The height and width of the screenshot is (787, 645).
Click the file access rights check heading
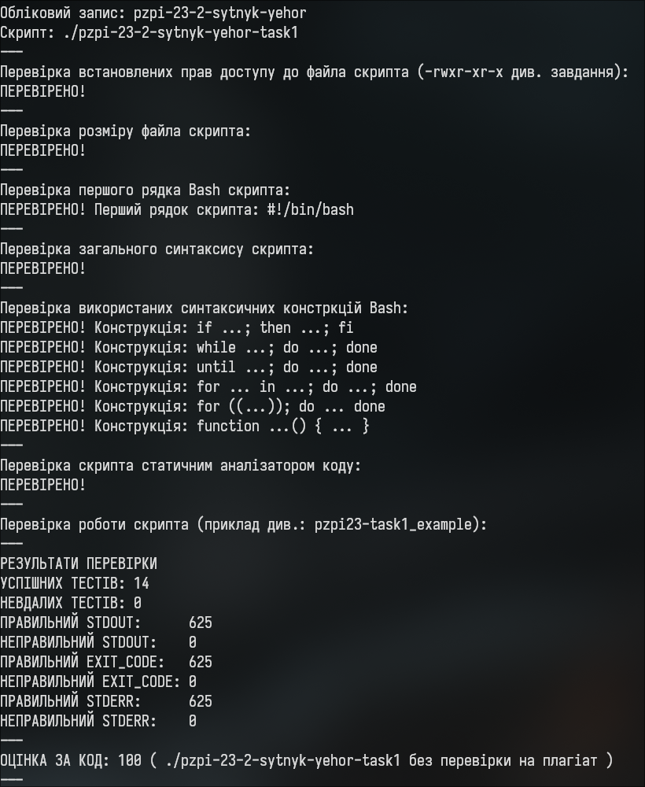314,72
